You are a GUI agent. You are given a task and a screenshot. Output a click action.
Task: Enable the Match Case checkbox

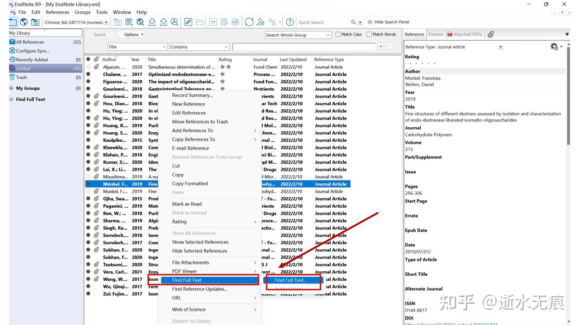[x=338, y=34]
